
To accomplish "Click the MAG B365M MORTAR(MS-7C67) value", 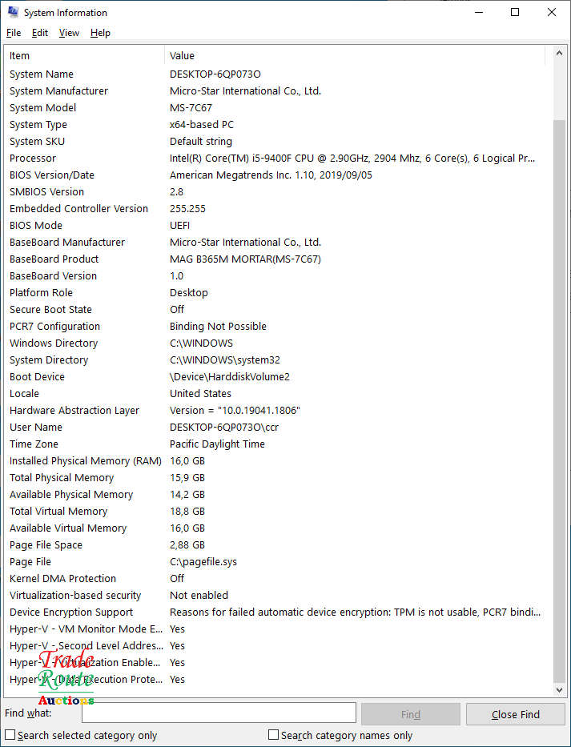I will [245, 259].
